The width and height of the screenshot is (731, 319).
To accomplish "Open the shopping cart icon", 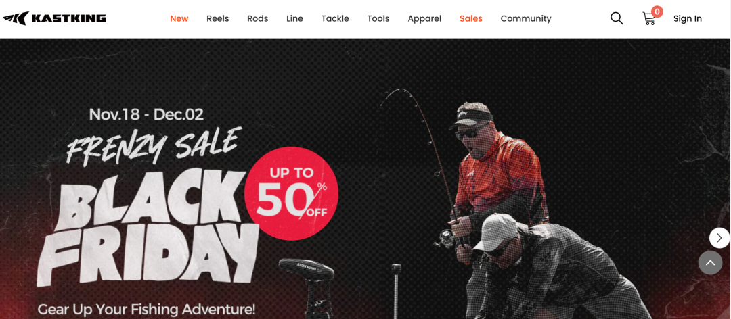I will 648,19.
